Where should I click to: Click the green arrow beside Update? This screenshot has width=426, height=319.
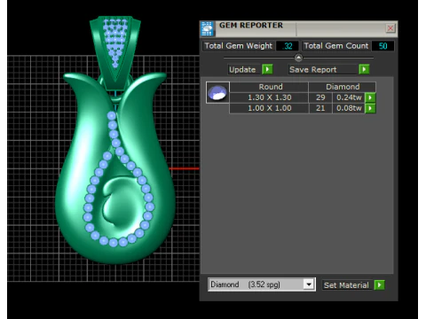[x=267, y=69]
